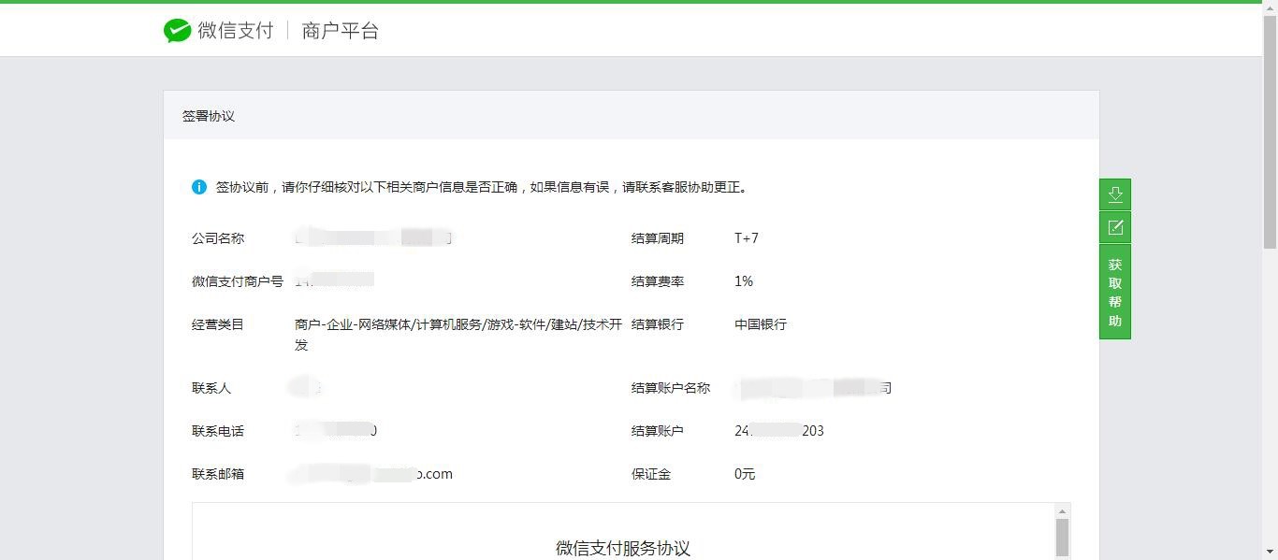Click the 联系电话 label

[x=218, y=431]
